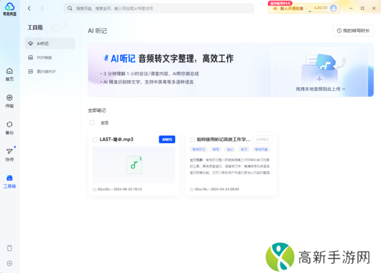Open the green music file thumbnail

coord(134,165)
